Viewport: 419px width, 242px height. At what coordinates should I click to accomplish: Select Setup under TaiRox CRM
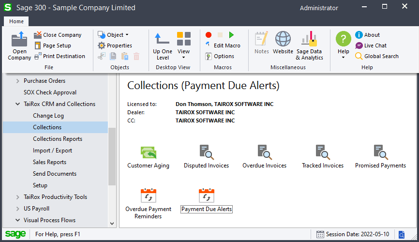[x=40, y=185]
